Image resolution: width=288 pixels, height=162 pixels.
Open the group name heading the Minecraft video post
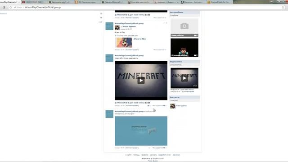(129, 55)
